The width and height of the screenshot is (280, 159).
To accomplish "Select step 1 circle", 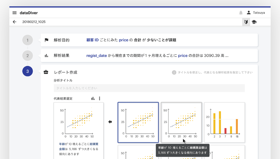I will (x=27, y=40).
